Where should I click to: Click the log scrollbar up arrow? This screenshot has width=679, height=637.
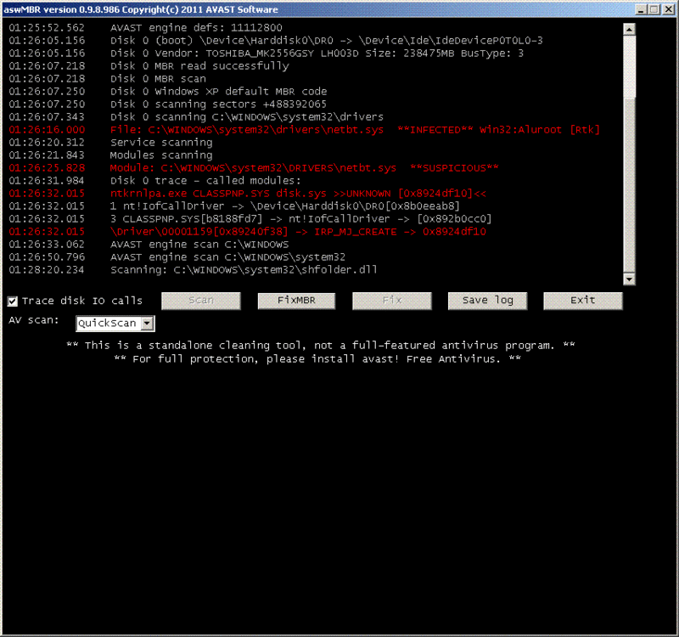[x=629, y=29]
